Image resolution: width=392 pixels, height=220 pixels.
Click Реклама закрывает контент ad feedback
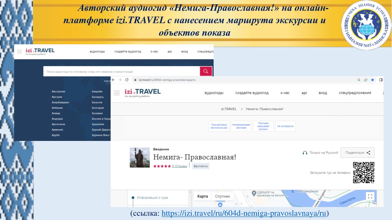pyautogui.click(x=263, y=126)
